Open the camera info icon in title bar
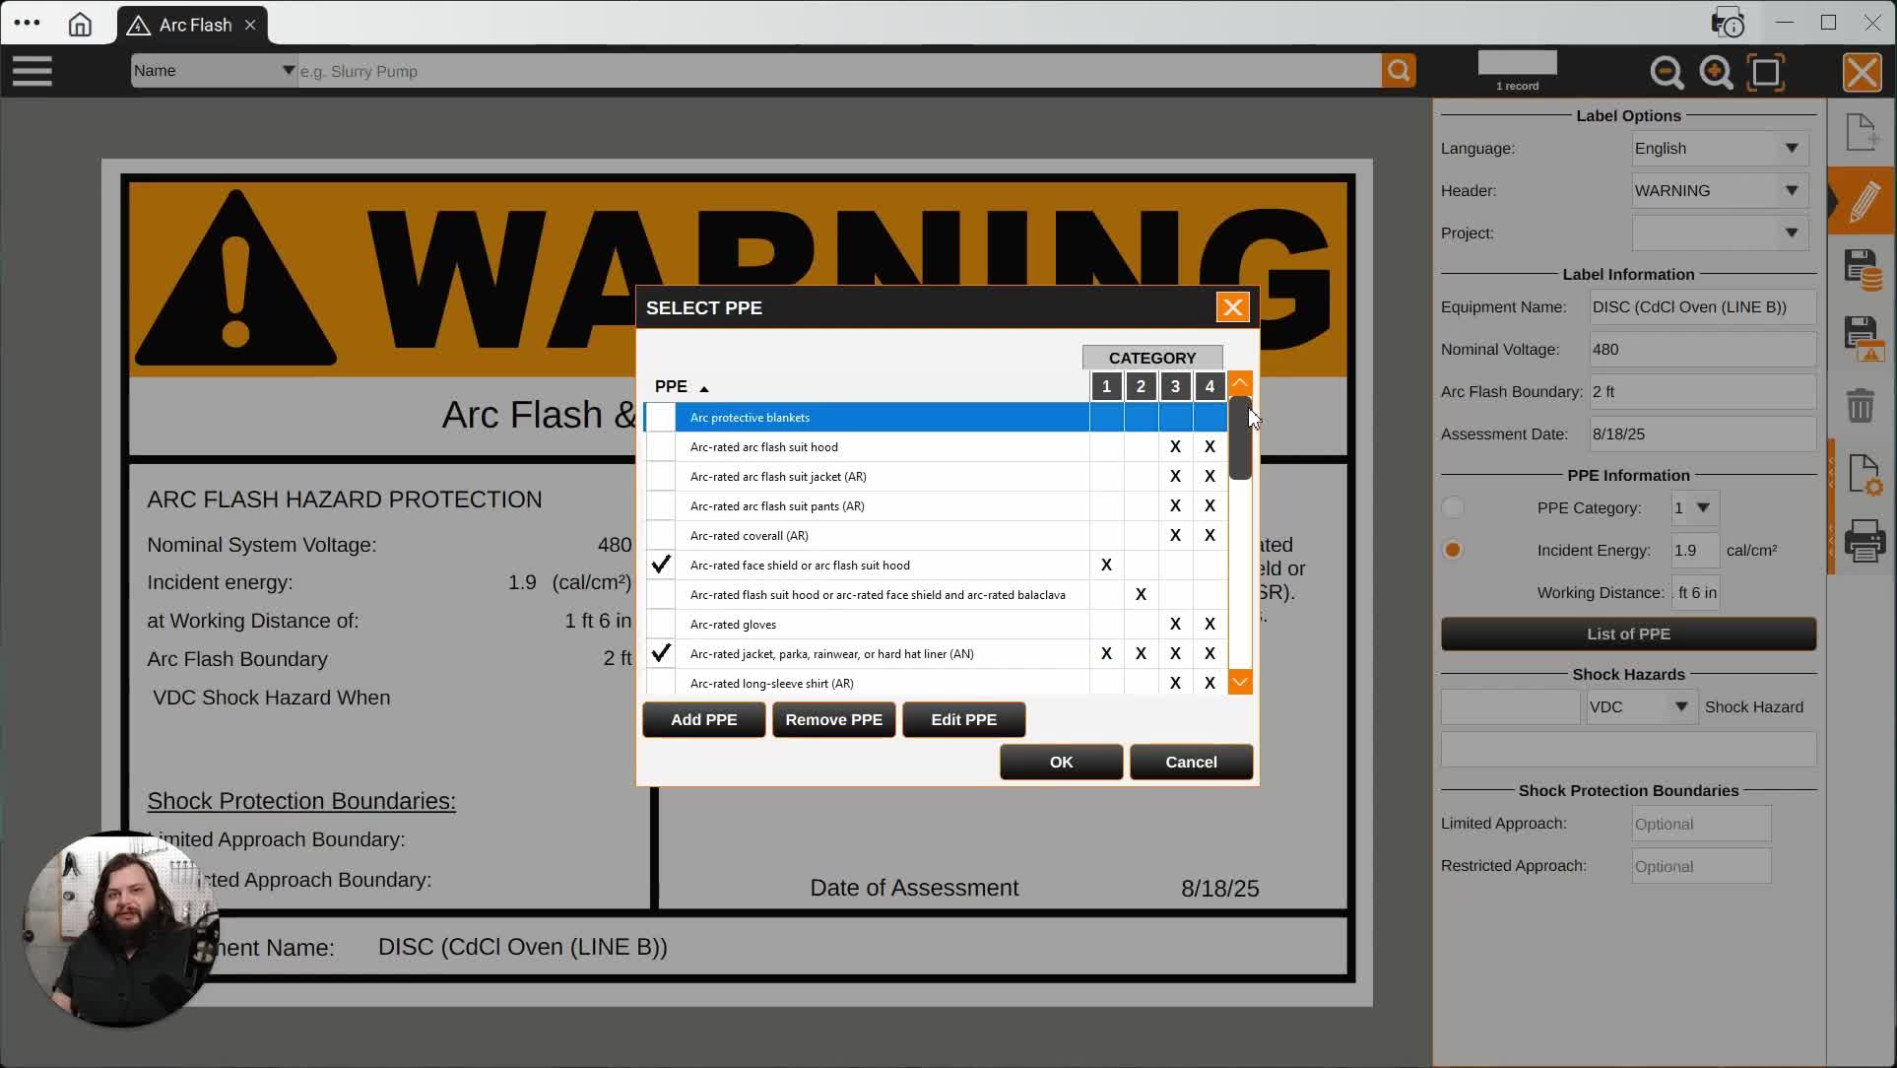Viewport: 1897px width, 1068px height. [x=1729, y=23]
